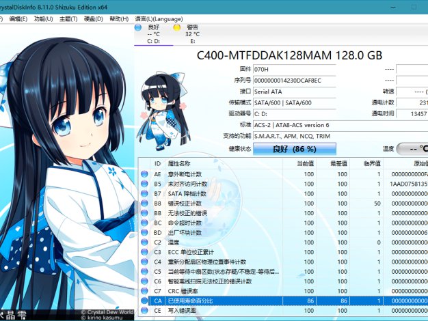Screen dimensions: 428x321
Task: Select attribute row 出厂坏块计数
Action: coord(283,233)
